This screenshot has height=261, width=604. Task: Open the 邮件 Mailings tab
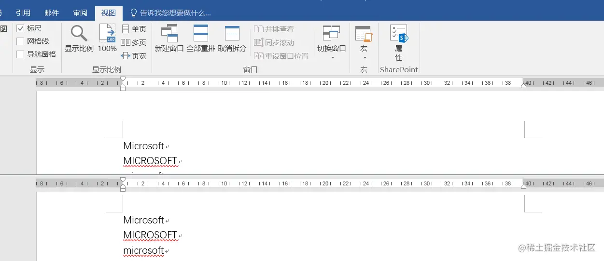[x=52, y=13]
